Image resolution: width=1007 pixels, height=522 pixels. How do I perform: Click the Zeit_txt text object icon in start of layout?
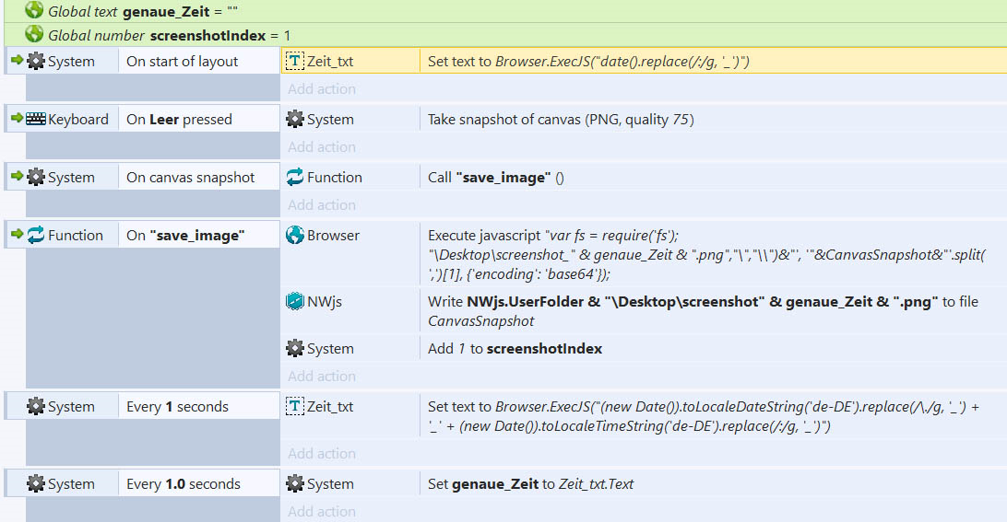[x=295, y=61]
